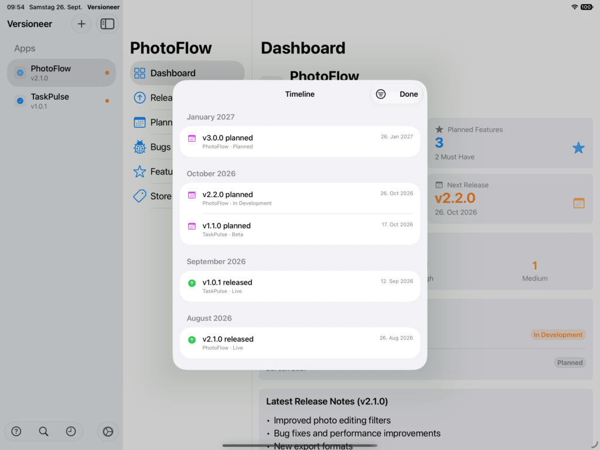The image size is (600, 450).
Task: Click the orange calendar icon on Next Release card
Action: coord(579,203)
